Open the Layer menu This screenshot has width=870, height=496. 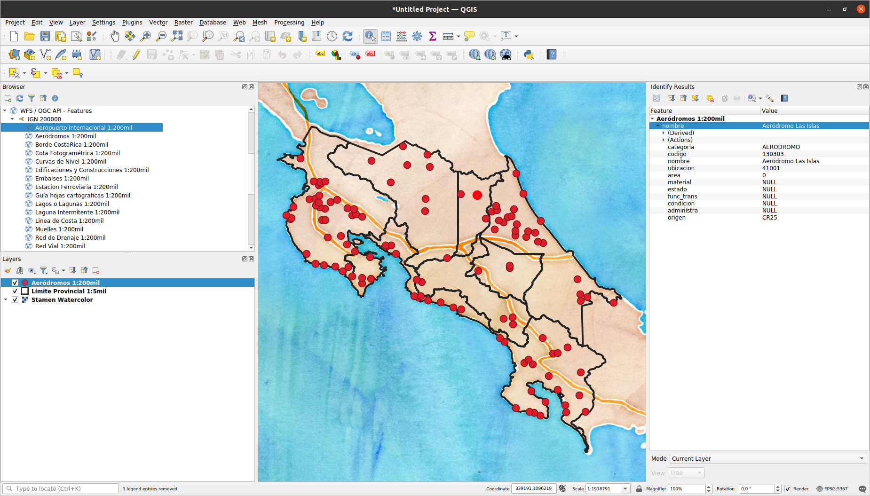78,22
